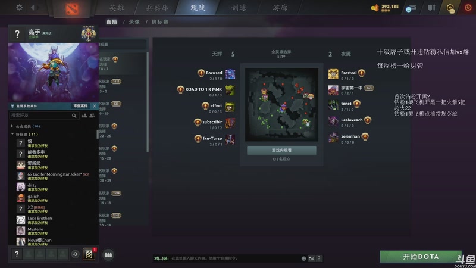The height and width of the screenshot is (268, 476).
Task: Click the 游戏内观看 button
Action: click(x=281, y=151)
